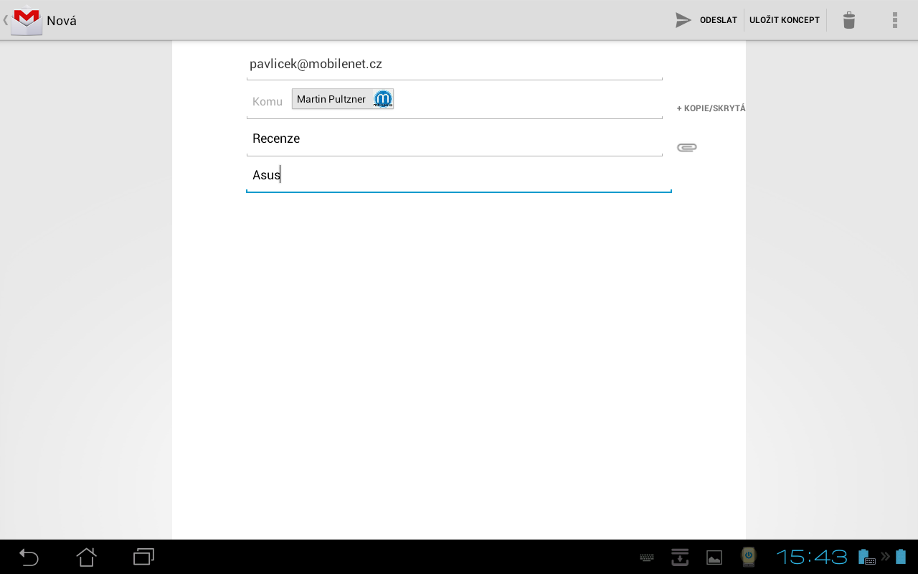Screen dimensions: 918x574
Task: Tap the keyboard icon in the status bar
Action: click(x=645, y=557)
